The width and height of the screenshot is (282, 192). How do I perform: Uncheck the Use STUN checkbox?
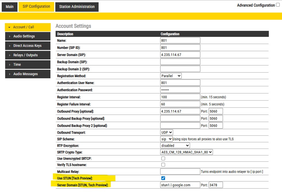click(163, 178)
